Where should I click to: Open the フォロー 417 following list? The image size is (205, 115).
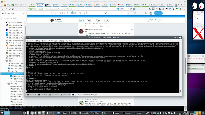[x=89, y=20]
